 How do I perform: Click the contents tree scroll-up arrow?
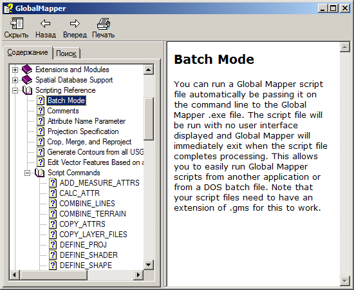click(149, 70)
